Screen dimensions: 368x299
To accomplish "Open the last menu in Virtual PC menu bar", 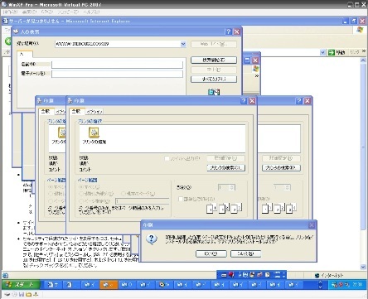I will point(91,12).
